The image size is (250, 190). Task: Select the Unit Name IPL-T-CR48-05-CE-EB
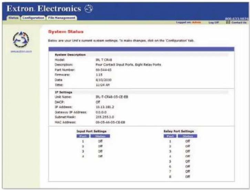point(112,97)
